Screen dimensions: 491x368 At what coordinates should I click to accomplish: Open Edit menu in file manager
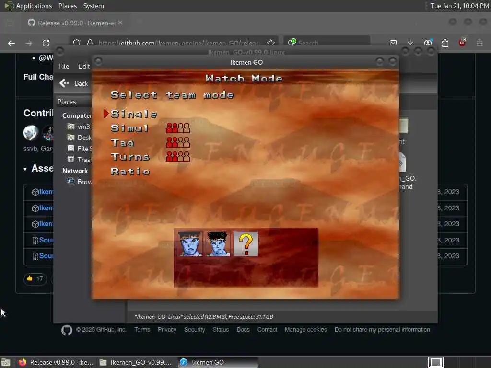[x=84, y=66]
